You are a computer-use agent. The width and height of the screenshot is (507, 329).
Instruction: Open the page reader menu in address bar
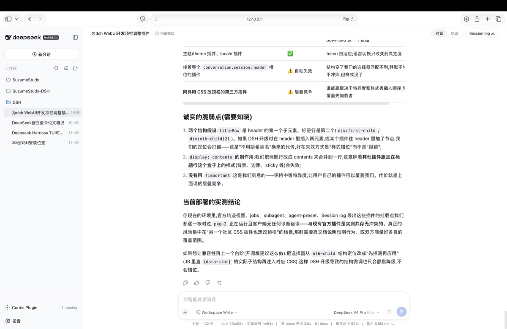(156, 19)
